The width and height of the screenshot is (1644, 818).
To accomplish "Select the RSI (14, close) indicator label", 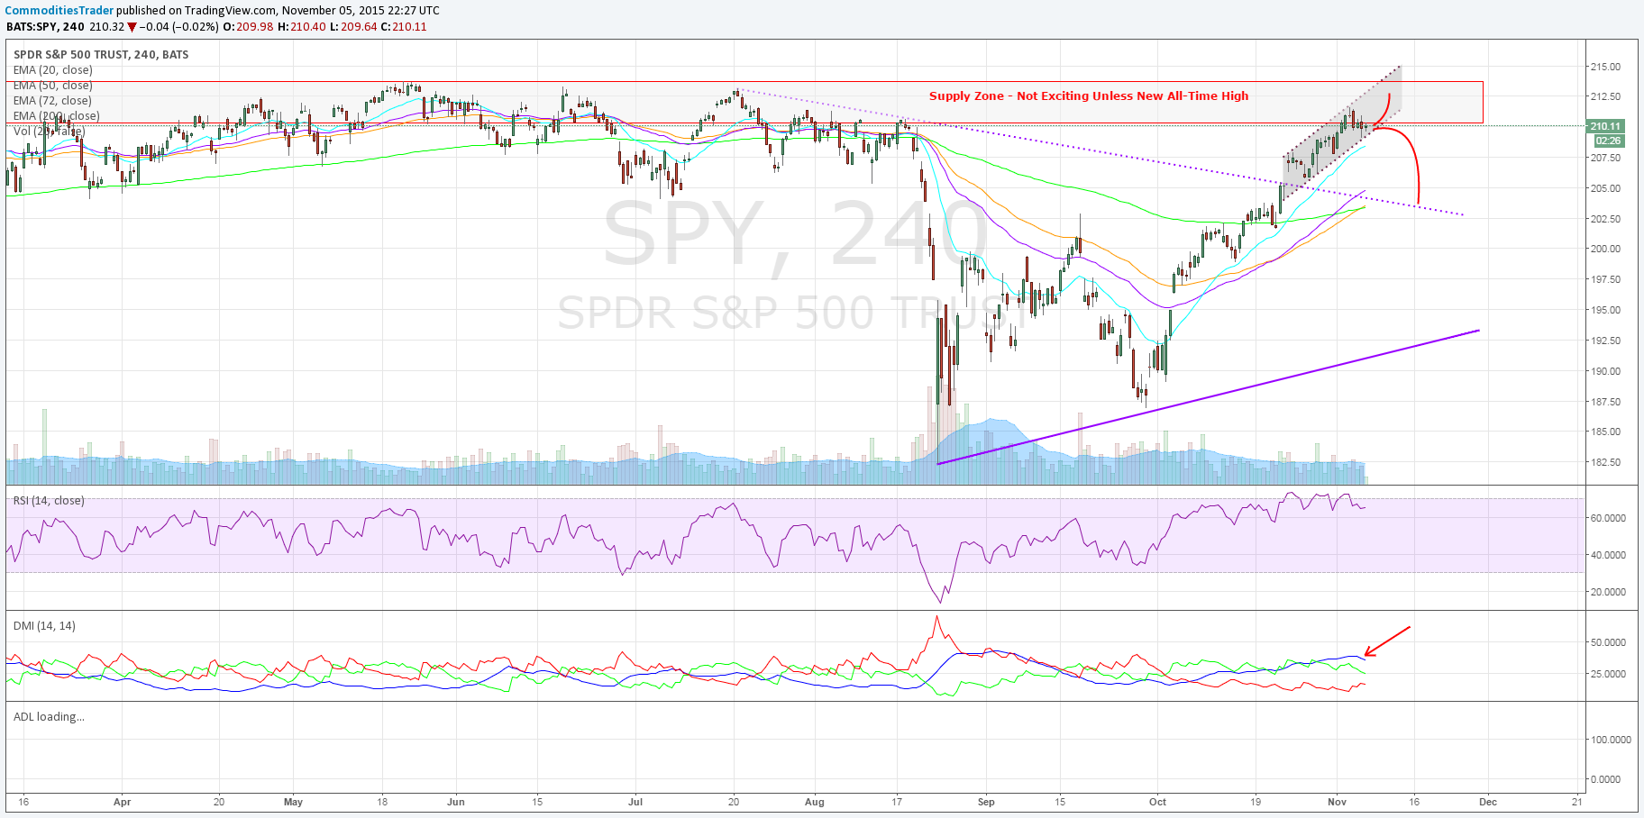I will [x=49, y=501].
